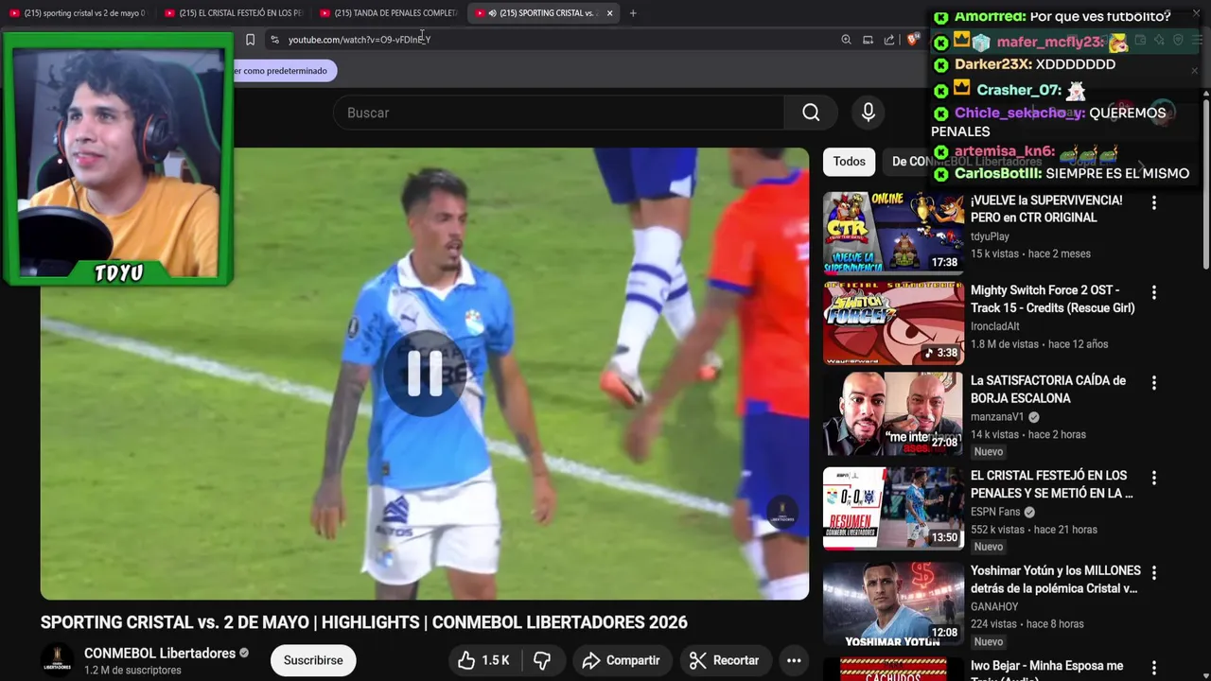Switch to TANDA DE PENALES browser tab
This screenshot has width=1211, height=681.
[390, 13]
